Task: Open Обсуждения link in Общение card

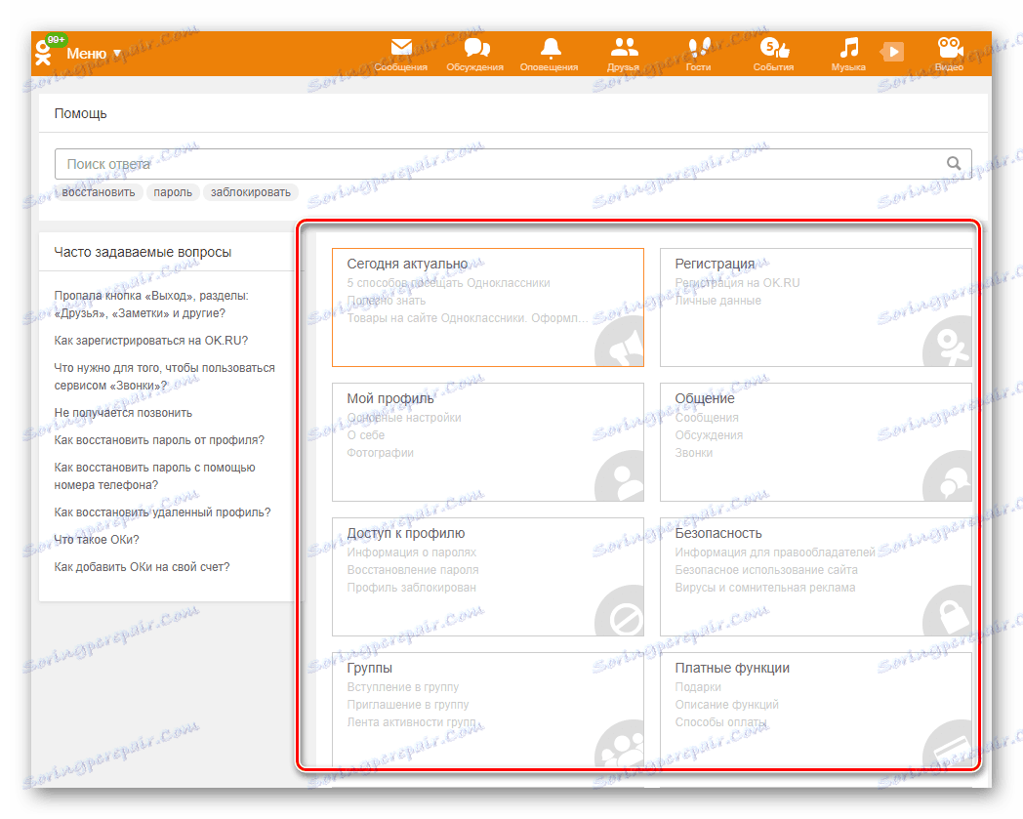Action: [x=709, y=435]
